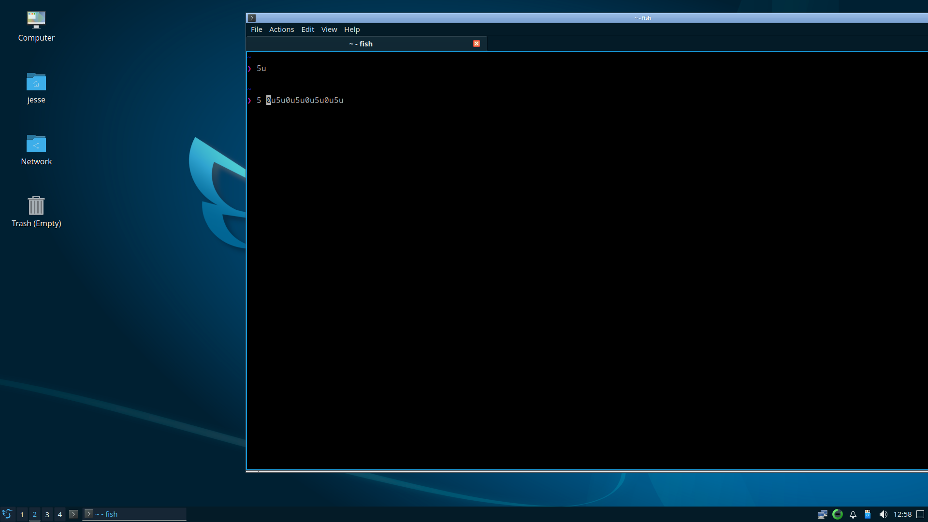The image size is (928, 522).
Task: Switch to workspace 2
Action: pos(34,514)
